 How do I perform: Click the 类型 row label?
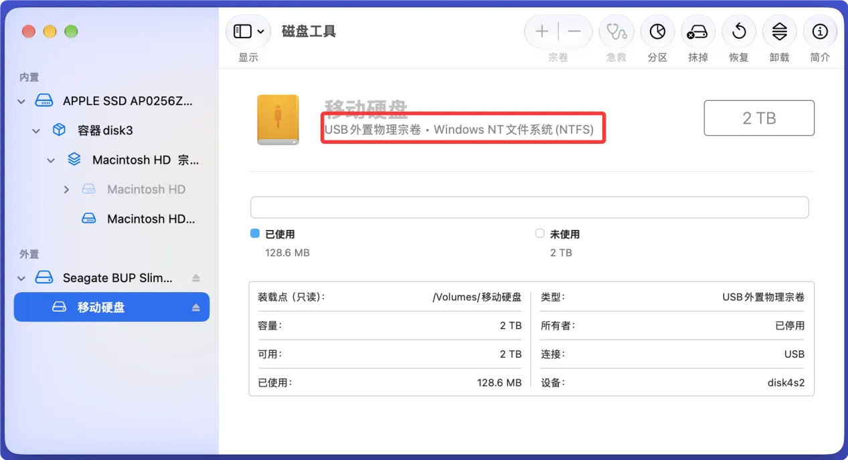click(553, 297)
